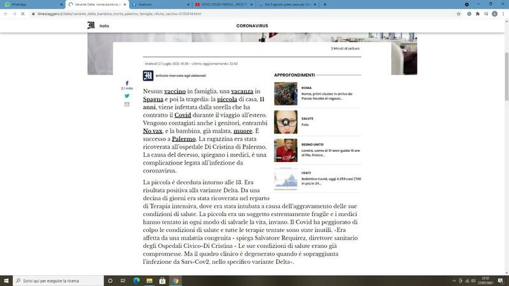
Task: Close the Variante Delta tab
Action: point(125,4)
